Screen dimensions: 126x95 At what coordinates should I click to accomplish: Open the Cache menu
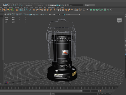point(32,3)
